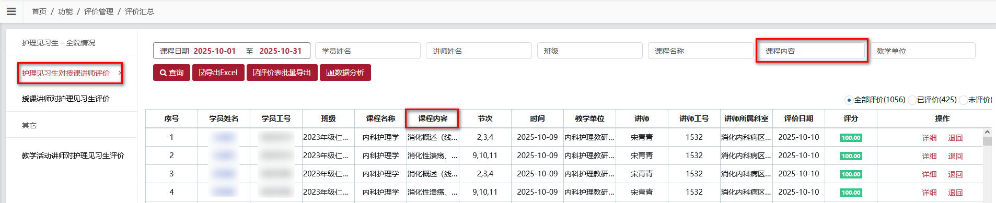Click the 班级 column header
The width and height of the screenshot is (996, 203).
tap(328, 118)
